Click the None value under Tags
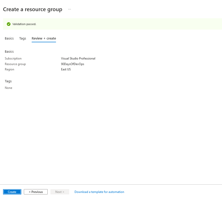This screenshot has height=198, width=222. click(x=8, y=88)
